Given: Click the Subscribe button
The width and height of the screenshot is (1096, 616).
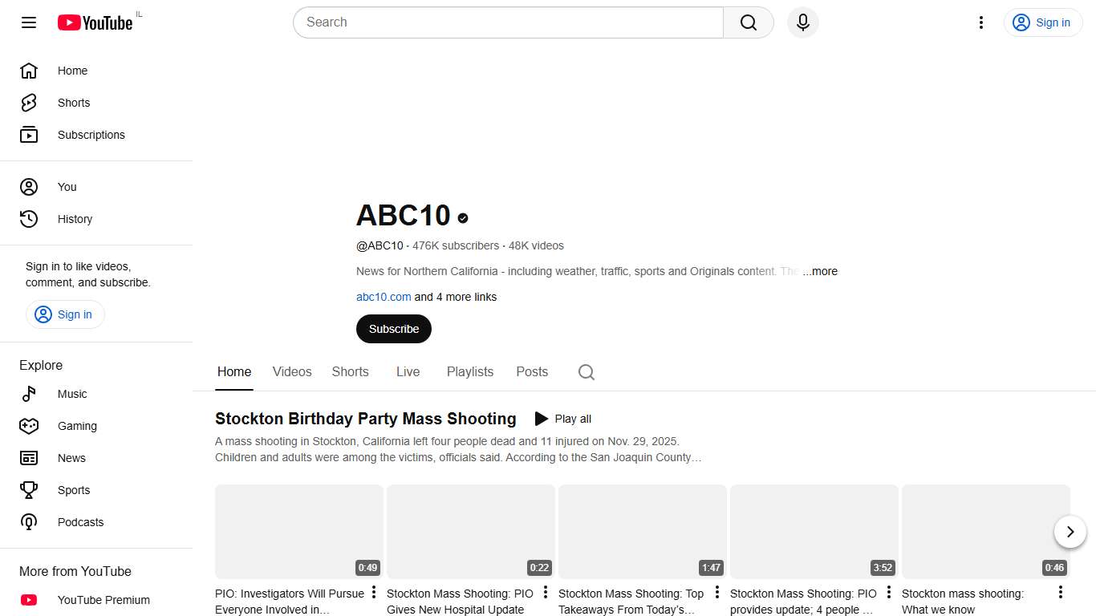Looking at the screenshot, I should 393,329.
